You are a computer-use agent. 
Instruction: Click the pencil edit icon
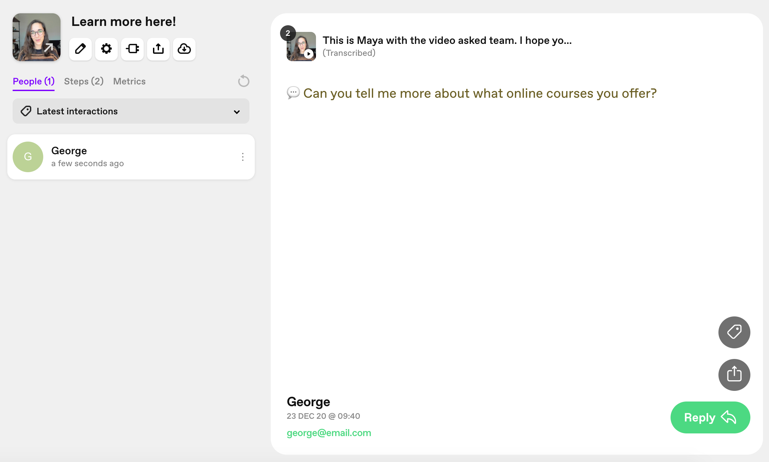[x=80, y=49]
